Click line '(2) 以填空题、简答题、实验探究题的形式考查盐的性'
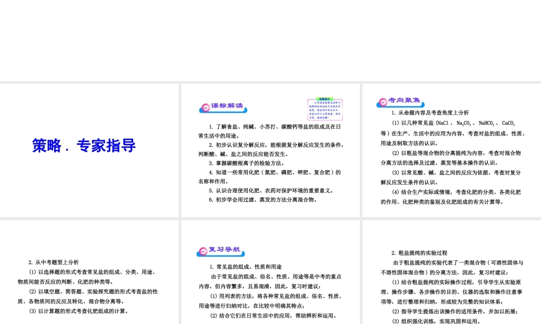The image size is (541, 324). [x=93, y=292]
